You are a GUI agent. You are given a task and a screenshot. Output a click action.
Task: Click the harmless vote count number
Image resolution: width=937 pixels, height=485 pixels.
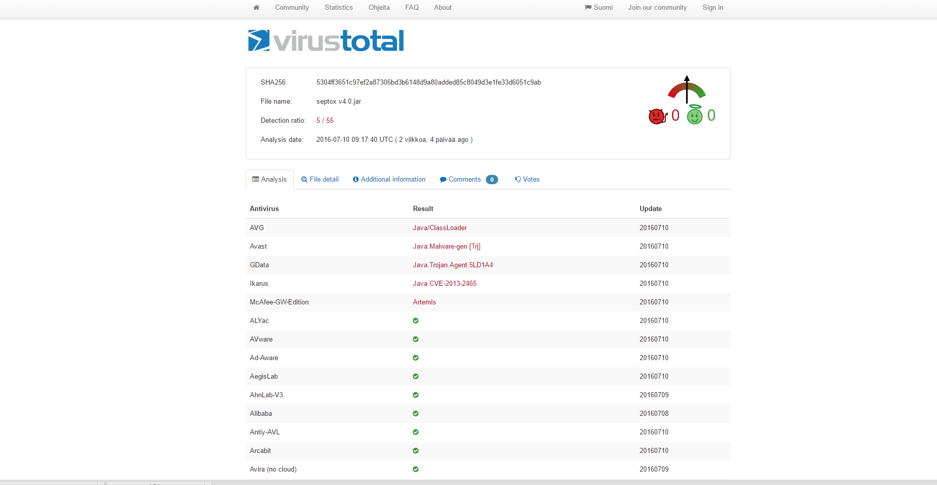711,116
